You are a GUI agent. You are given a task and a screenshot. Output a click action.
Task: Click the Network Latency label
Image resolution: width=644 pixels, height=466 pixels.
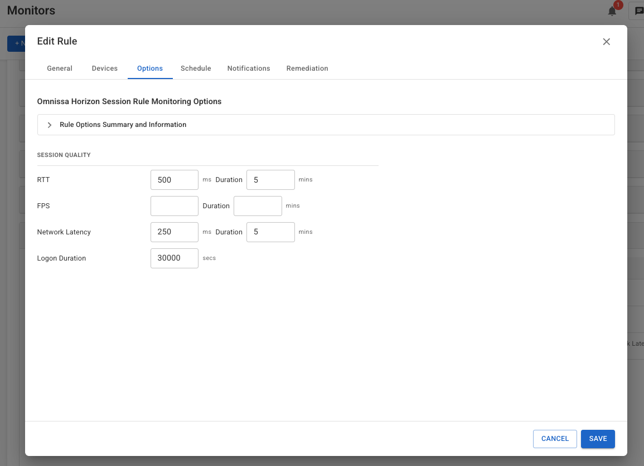click(x=64, y=232)
